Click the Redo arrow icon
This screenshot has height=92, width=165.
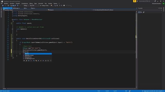21,6
